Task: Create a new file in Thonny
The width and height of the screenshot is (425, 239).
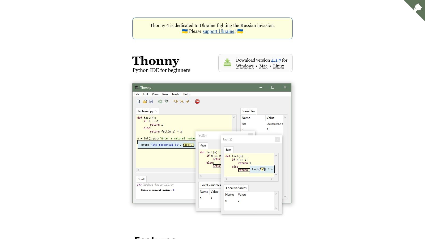Action: pyautogui.click(x=138, y=101)
